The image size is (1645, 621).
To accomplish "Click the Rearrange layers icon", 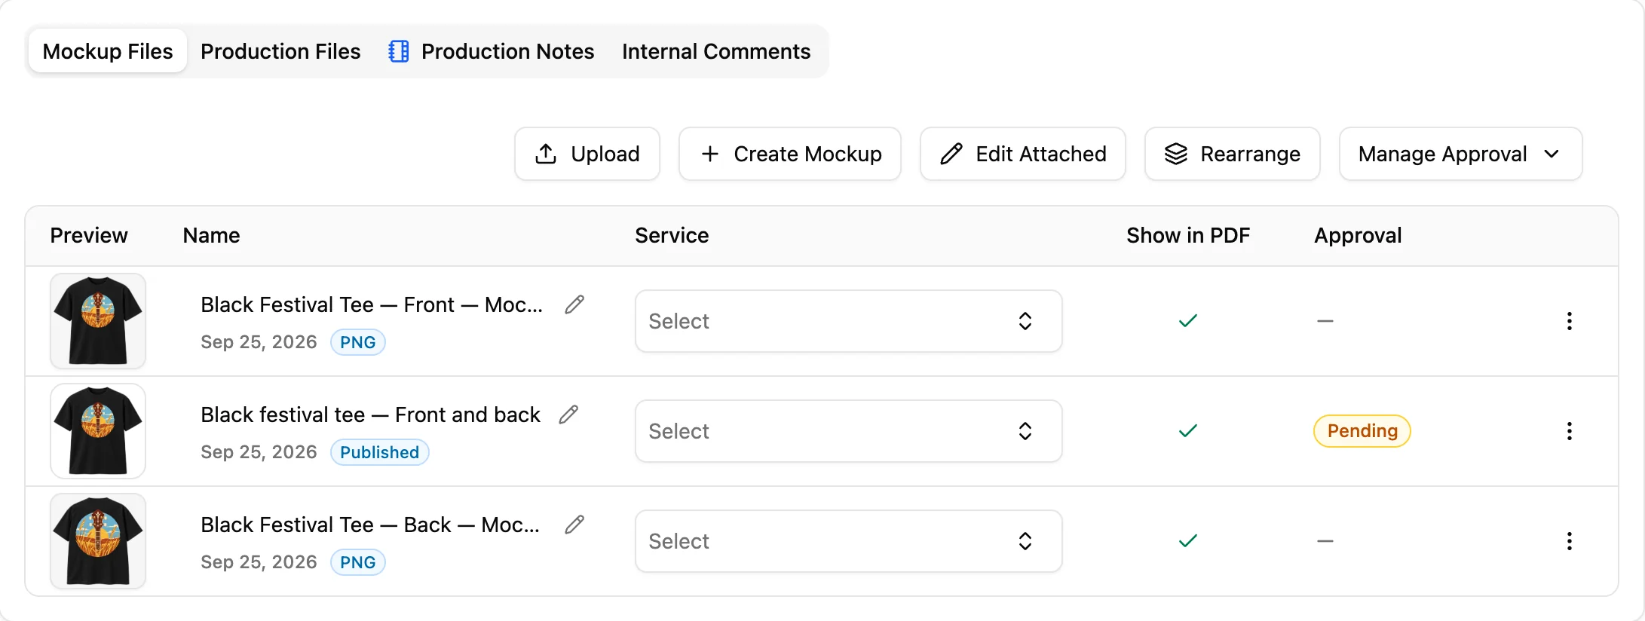I will (1175, 154).
